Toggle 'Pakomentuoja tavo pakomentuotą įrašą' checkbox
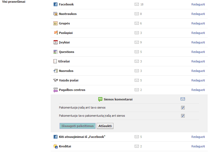The height and width of the screenshot is (152, 212). 183,116
